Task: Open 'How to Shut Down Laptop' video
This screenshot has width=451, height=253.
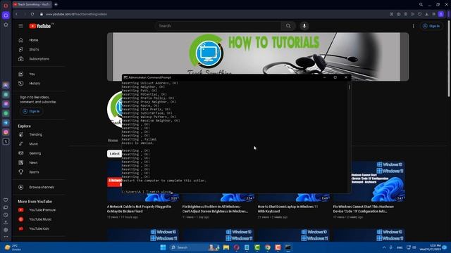Action: pos(288,209)
